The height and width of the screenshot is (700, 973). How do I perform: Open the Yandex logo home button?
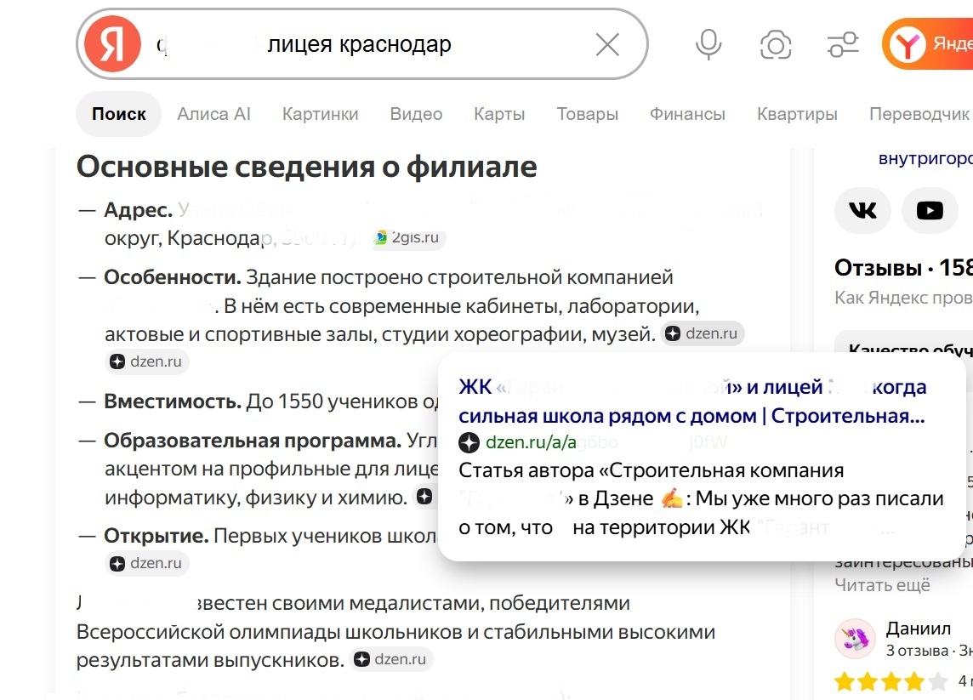click(112, 44)
